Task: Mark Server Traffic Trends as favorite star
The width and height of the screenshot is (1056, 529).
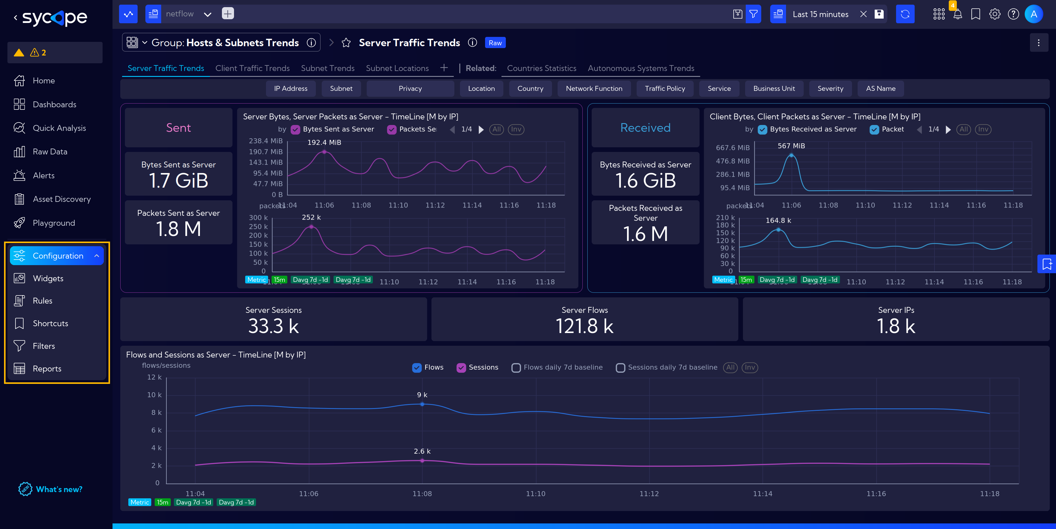Action: (346, 43)
